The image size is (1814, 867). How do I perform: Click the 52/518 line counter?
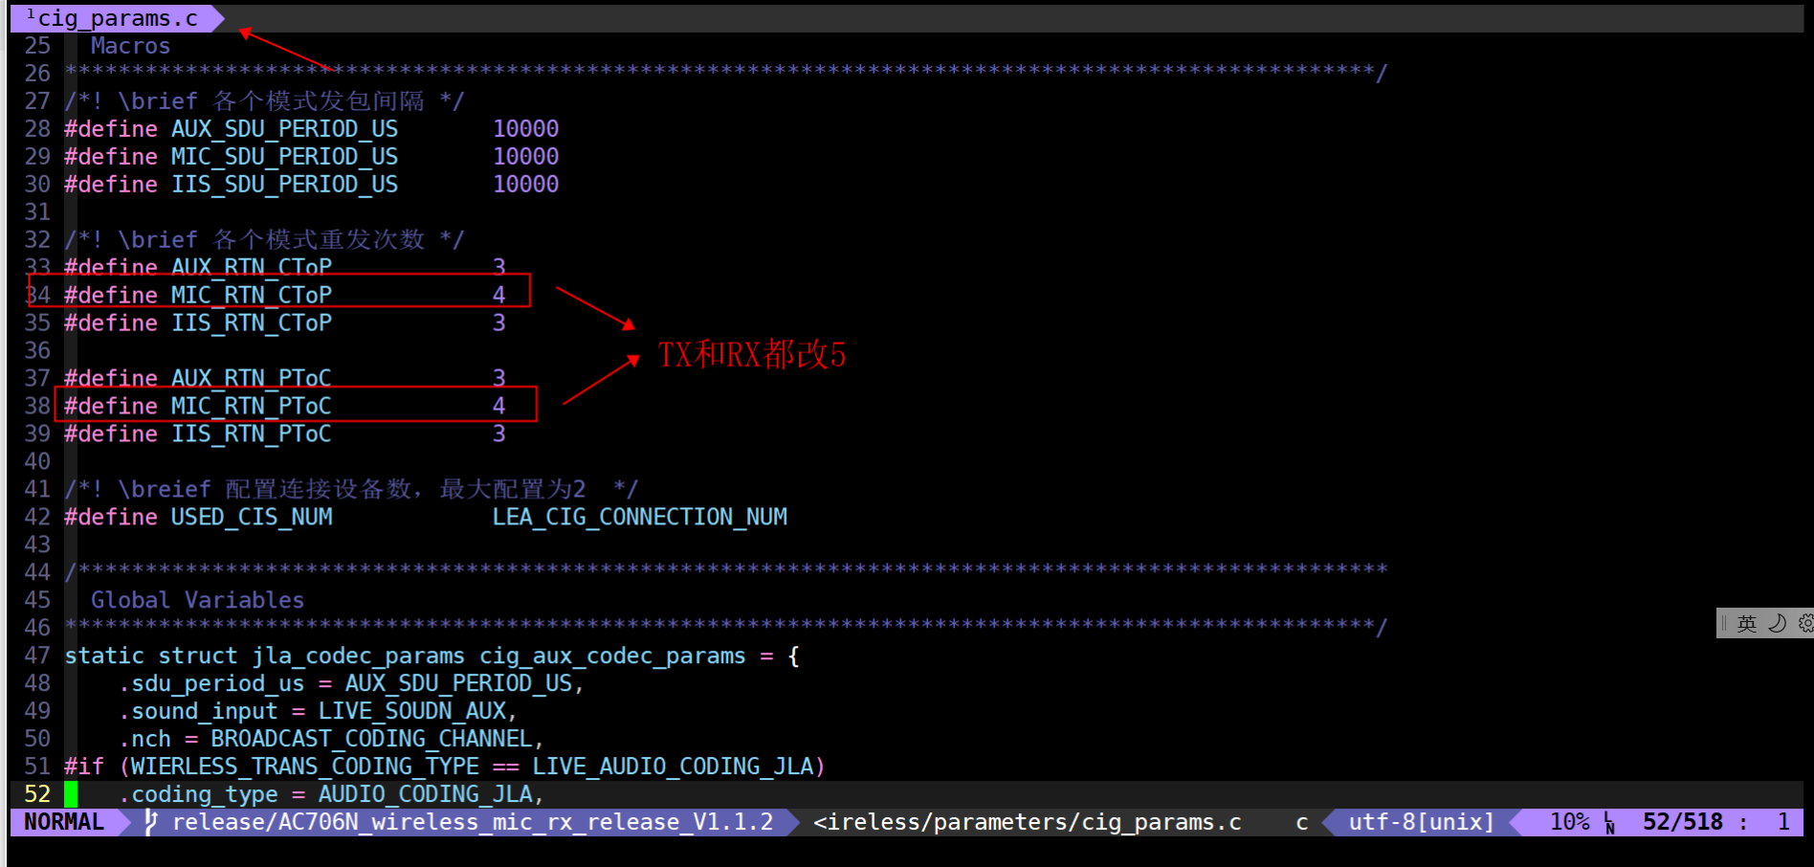pos(1682,822)
